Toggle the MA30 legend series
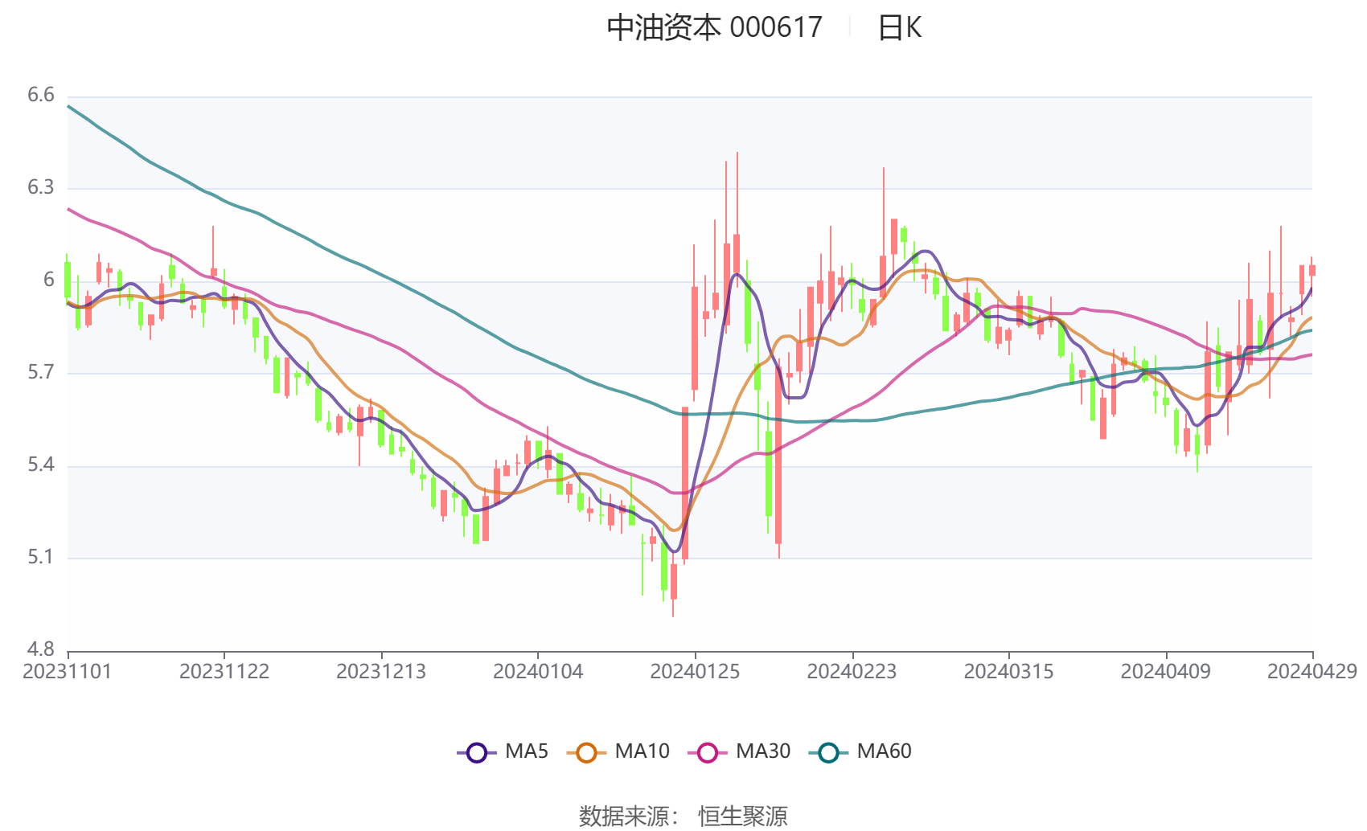Viewport: 1367px width, 831px height. [x=739, y=751]
